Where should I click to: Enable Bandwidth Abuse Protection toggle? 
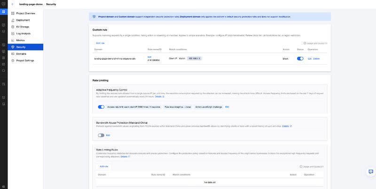click(101, 135)
